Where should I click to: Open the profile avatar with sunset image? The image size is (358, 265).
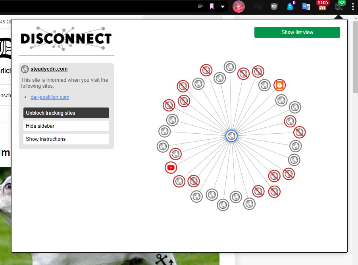pyautogui.click(x=239, y=6)
